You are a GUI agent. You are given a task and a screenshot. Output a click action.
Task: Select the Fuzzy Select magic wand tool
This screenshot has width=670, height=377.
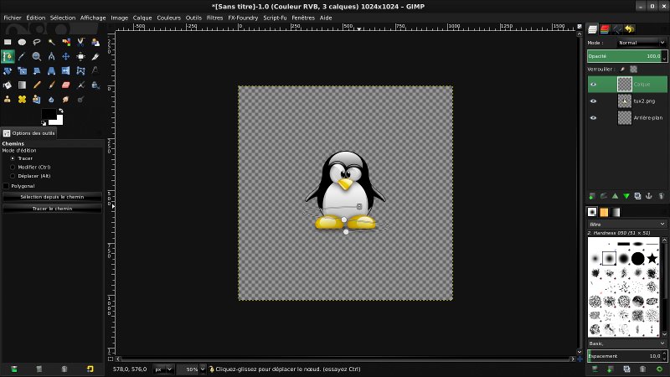click(x=51, y=42)
